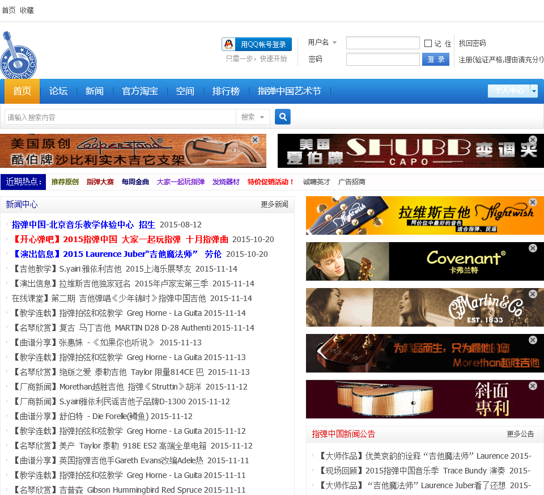
Task: Click the Fingerstyle China guitar logo
Action: (18, 55)
